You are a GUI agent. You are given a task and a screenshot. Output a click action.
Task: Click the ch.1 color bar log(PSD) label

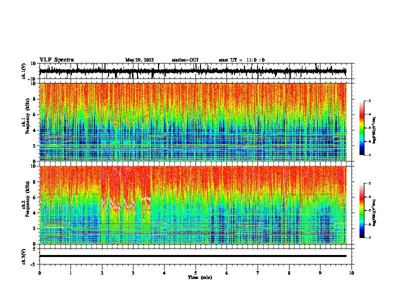tap(374, 130)
